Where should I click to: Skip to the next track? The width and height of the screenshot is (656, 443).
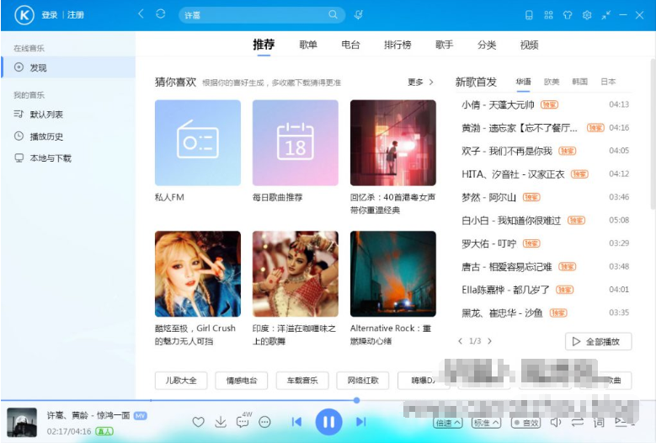[x=360, y=421]
